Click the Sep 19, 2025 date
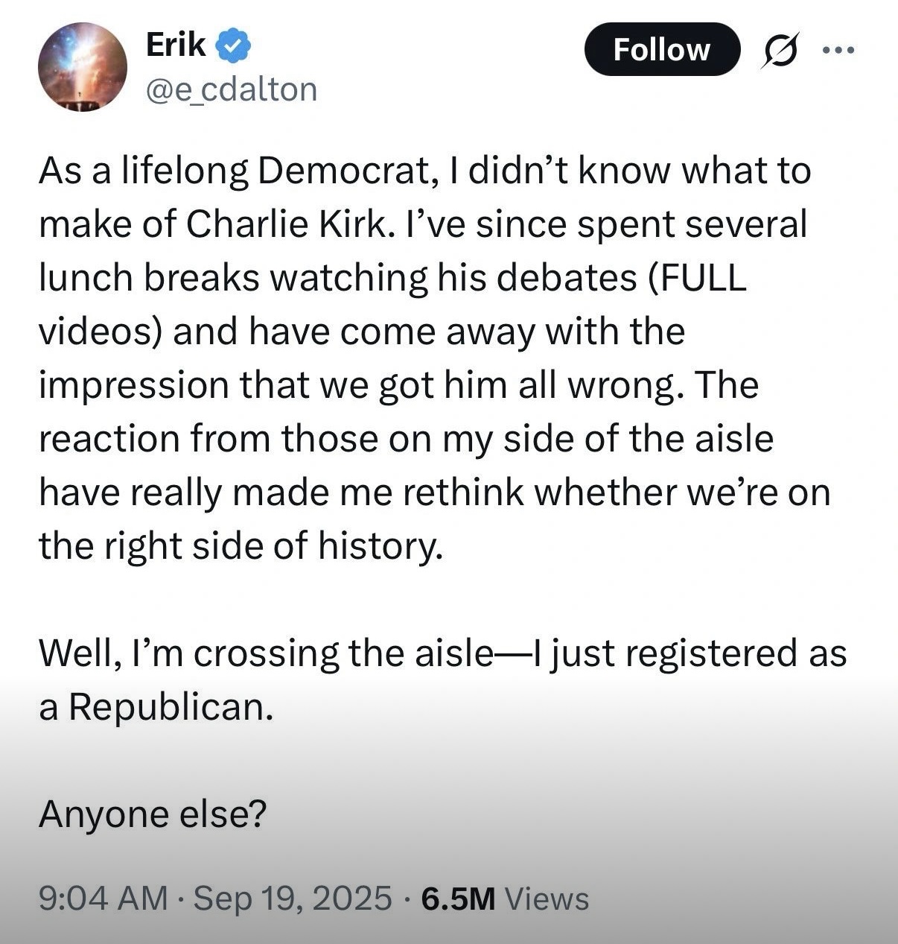Screen dimensions: 898x944 (x=293, y=899)
